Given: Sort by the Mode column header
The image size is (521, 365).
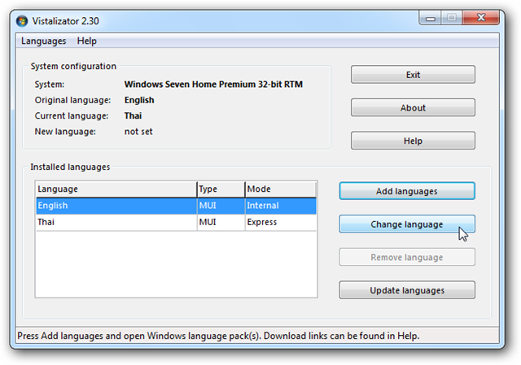Looking at the screenshot, I should click(280, 189).
